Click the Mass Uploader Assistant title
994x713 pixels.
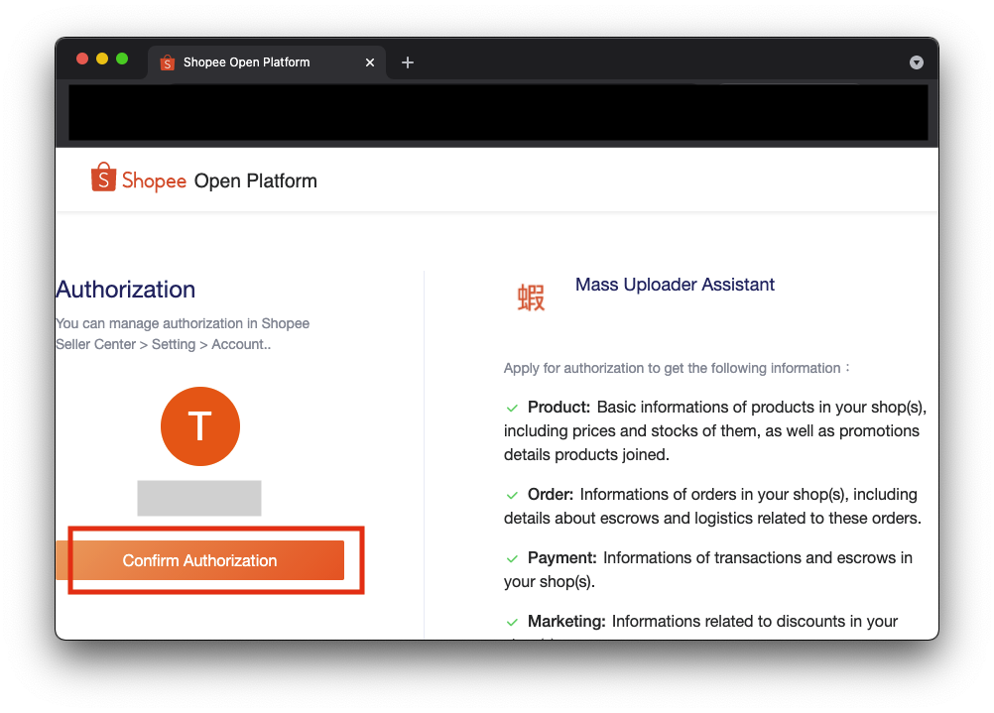pyautogui.click(x=675, y=285)
